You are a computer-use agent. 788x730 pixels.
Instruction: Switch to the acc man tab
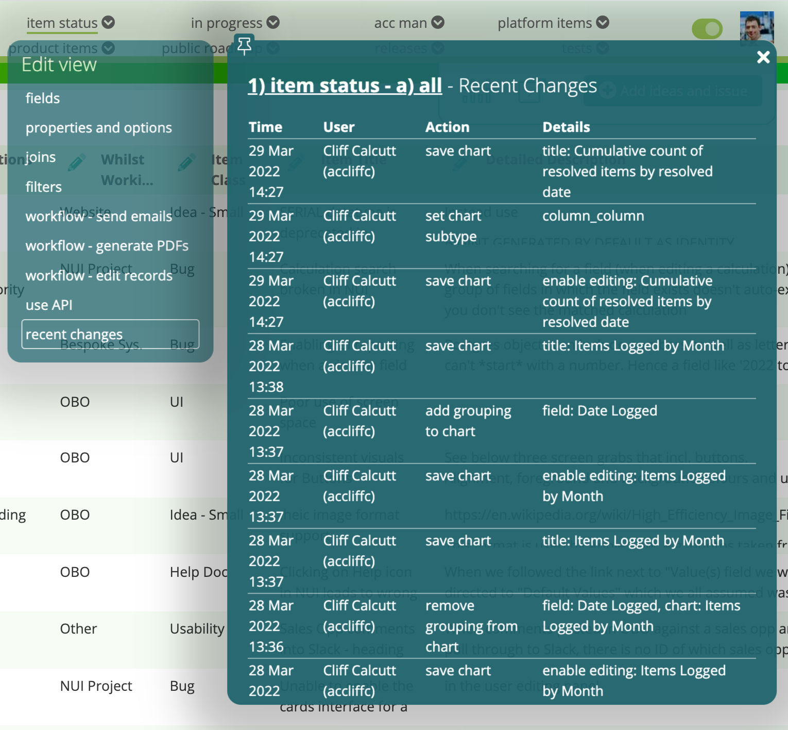point(401,23)
